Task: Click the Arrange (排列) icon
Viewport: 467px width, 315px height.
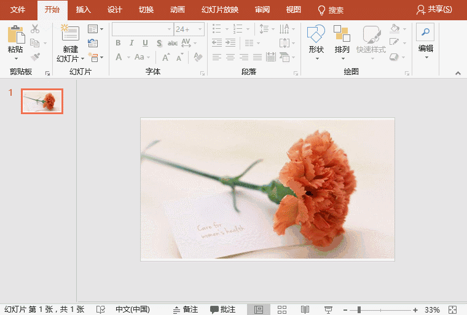Action: [342, 34]
